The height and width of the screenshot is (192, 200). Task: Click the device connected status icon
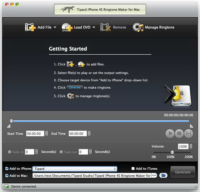[7, 186]
